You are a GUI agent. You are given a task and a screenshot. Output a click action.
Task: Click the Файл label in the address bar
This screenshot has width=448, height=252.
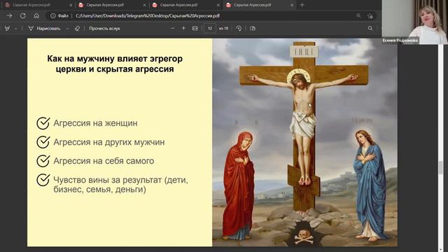tap(63, 15)
